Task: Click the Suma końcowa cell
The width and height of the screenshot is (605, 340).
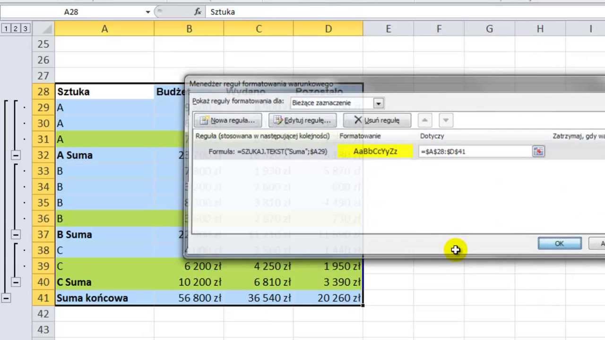Action: 104,298
